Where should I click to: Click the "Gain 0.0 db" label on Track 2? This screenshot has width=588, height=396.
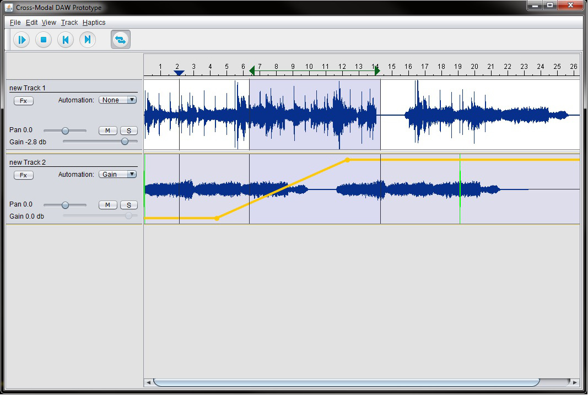(x=26, y=216)
